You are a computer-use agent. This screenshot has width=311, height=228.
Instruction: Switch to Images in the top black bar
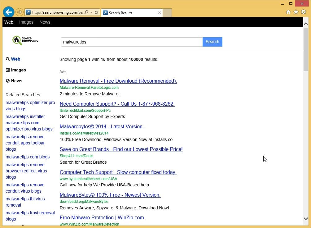(x=26, y=22)
